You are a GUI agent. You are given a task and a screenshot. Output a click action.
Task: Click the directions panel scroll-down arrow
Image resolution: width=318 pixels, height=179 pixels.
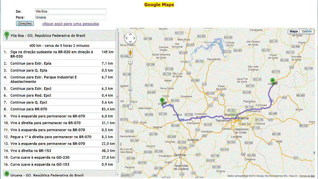click(x=117, y=174)
